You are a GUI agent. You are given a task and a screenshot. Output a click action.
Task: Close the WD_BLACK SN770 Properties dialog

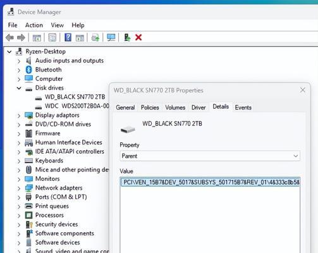pos(303,90)
